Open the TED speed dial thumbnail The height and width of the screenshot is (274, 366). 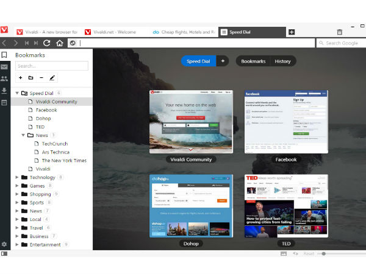(x=286, y=206)
